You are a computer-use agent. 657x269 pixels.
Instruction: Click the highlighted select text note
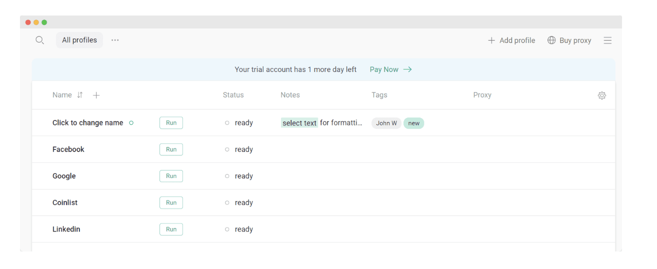pyautogui.click(x=299, y=123)
